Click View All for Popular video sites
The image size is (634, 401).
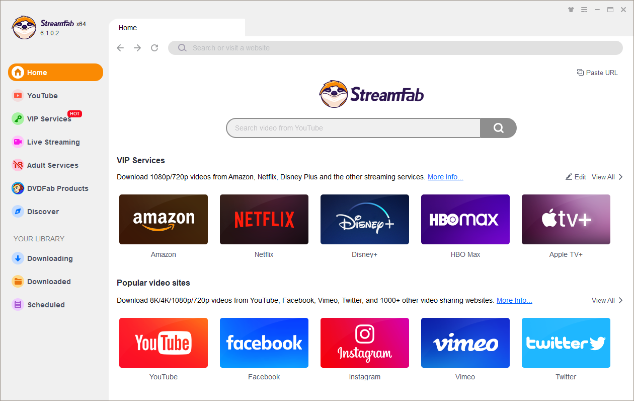(x=607, y=300)
